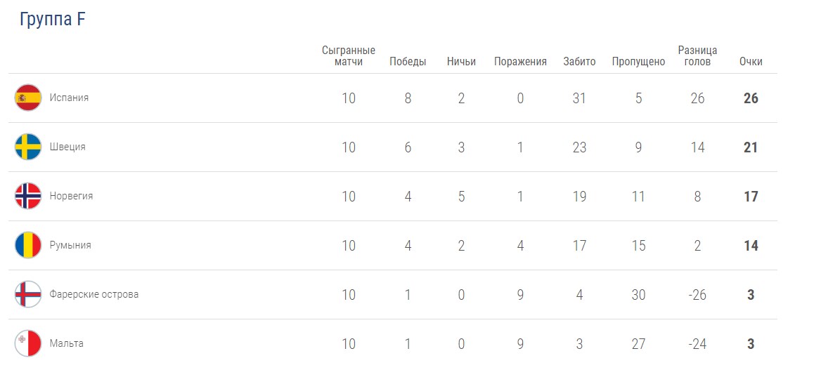The height and width of the screenshot is (370, 821).
Task: Open the Румыния team link
Action: point(70,245)
